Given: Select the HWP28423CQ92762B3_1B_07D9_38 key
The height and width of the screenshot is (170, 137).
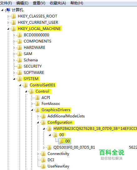Looking at the screenshot, I should pyautogui.click(x=95, y=129).
